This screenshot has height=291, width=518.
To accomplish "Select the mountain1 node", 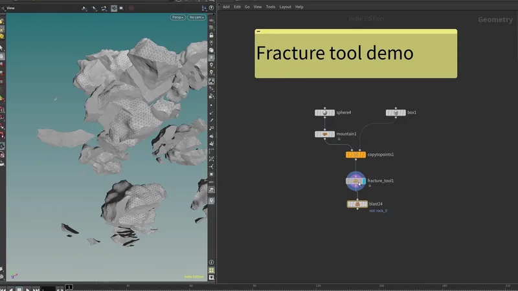I will [325, 134].
